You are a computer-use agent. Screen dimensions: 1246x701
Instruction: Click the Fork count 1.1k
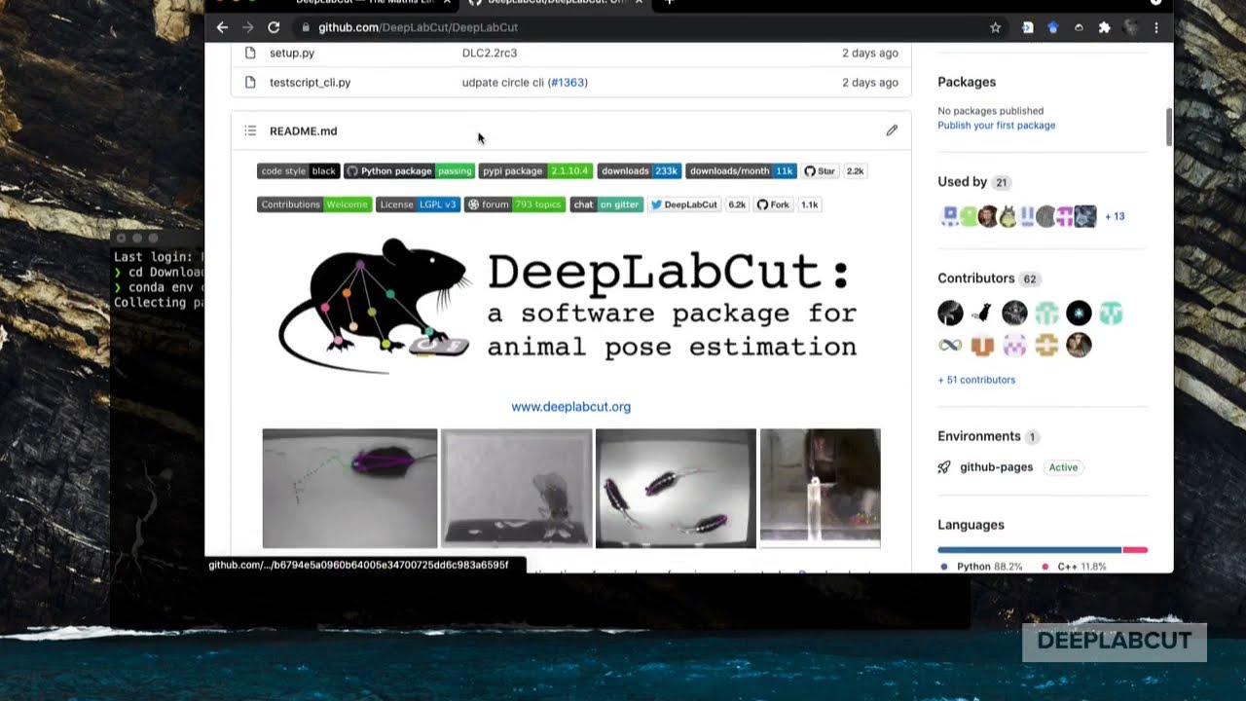[809, 204]
